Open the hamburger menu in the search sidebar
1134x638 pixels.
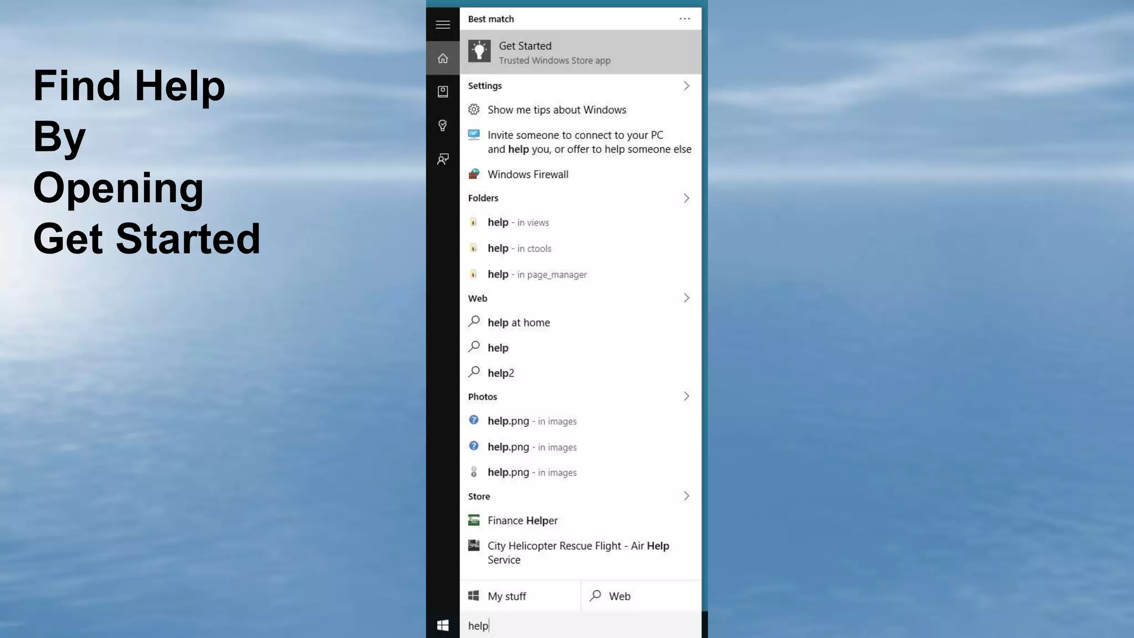point(442,24)
